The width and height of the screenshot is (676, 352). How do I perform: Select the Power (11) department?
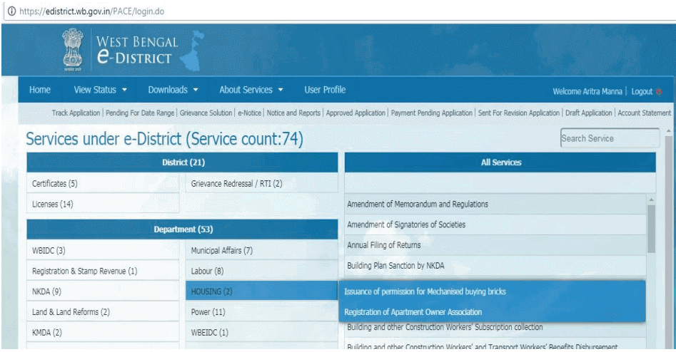[262, 312]
